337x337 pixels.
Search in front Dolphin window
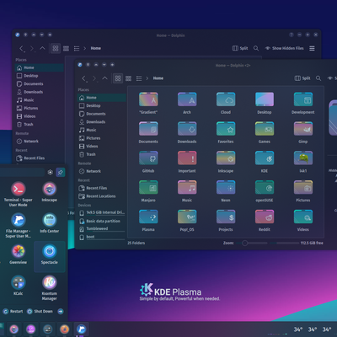tap(318, 78)
